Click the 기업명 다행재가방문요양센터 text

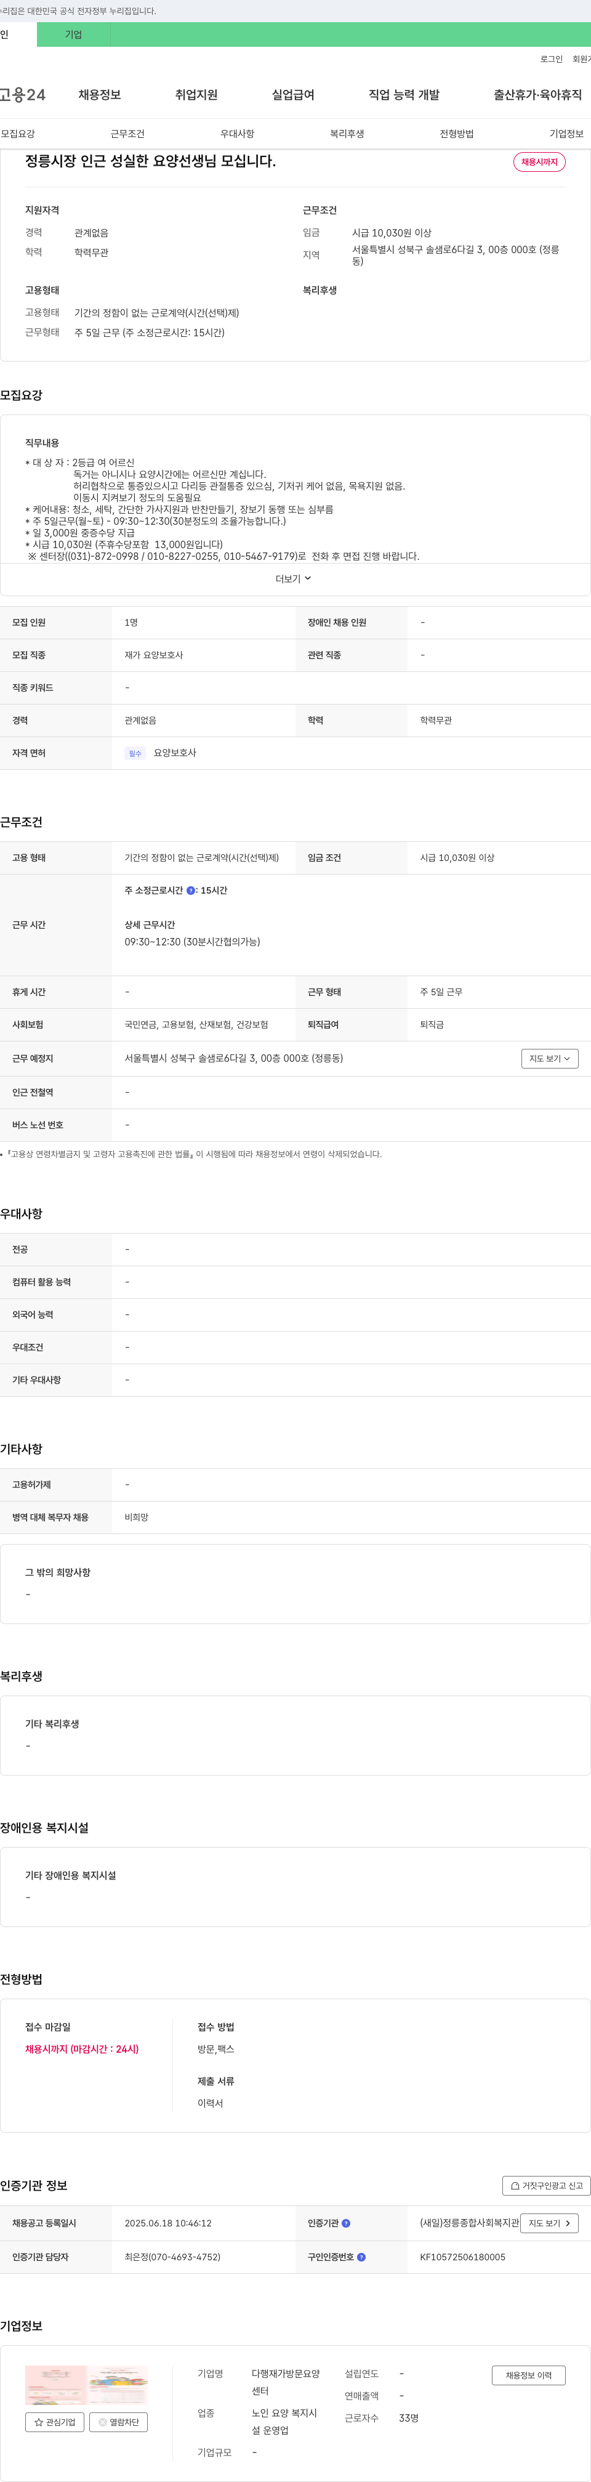point(286,2383)
